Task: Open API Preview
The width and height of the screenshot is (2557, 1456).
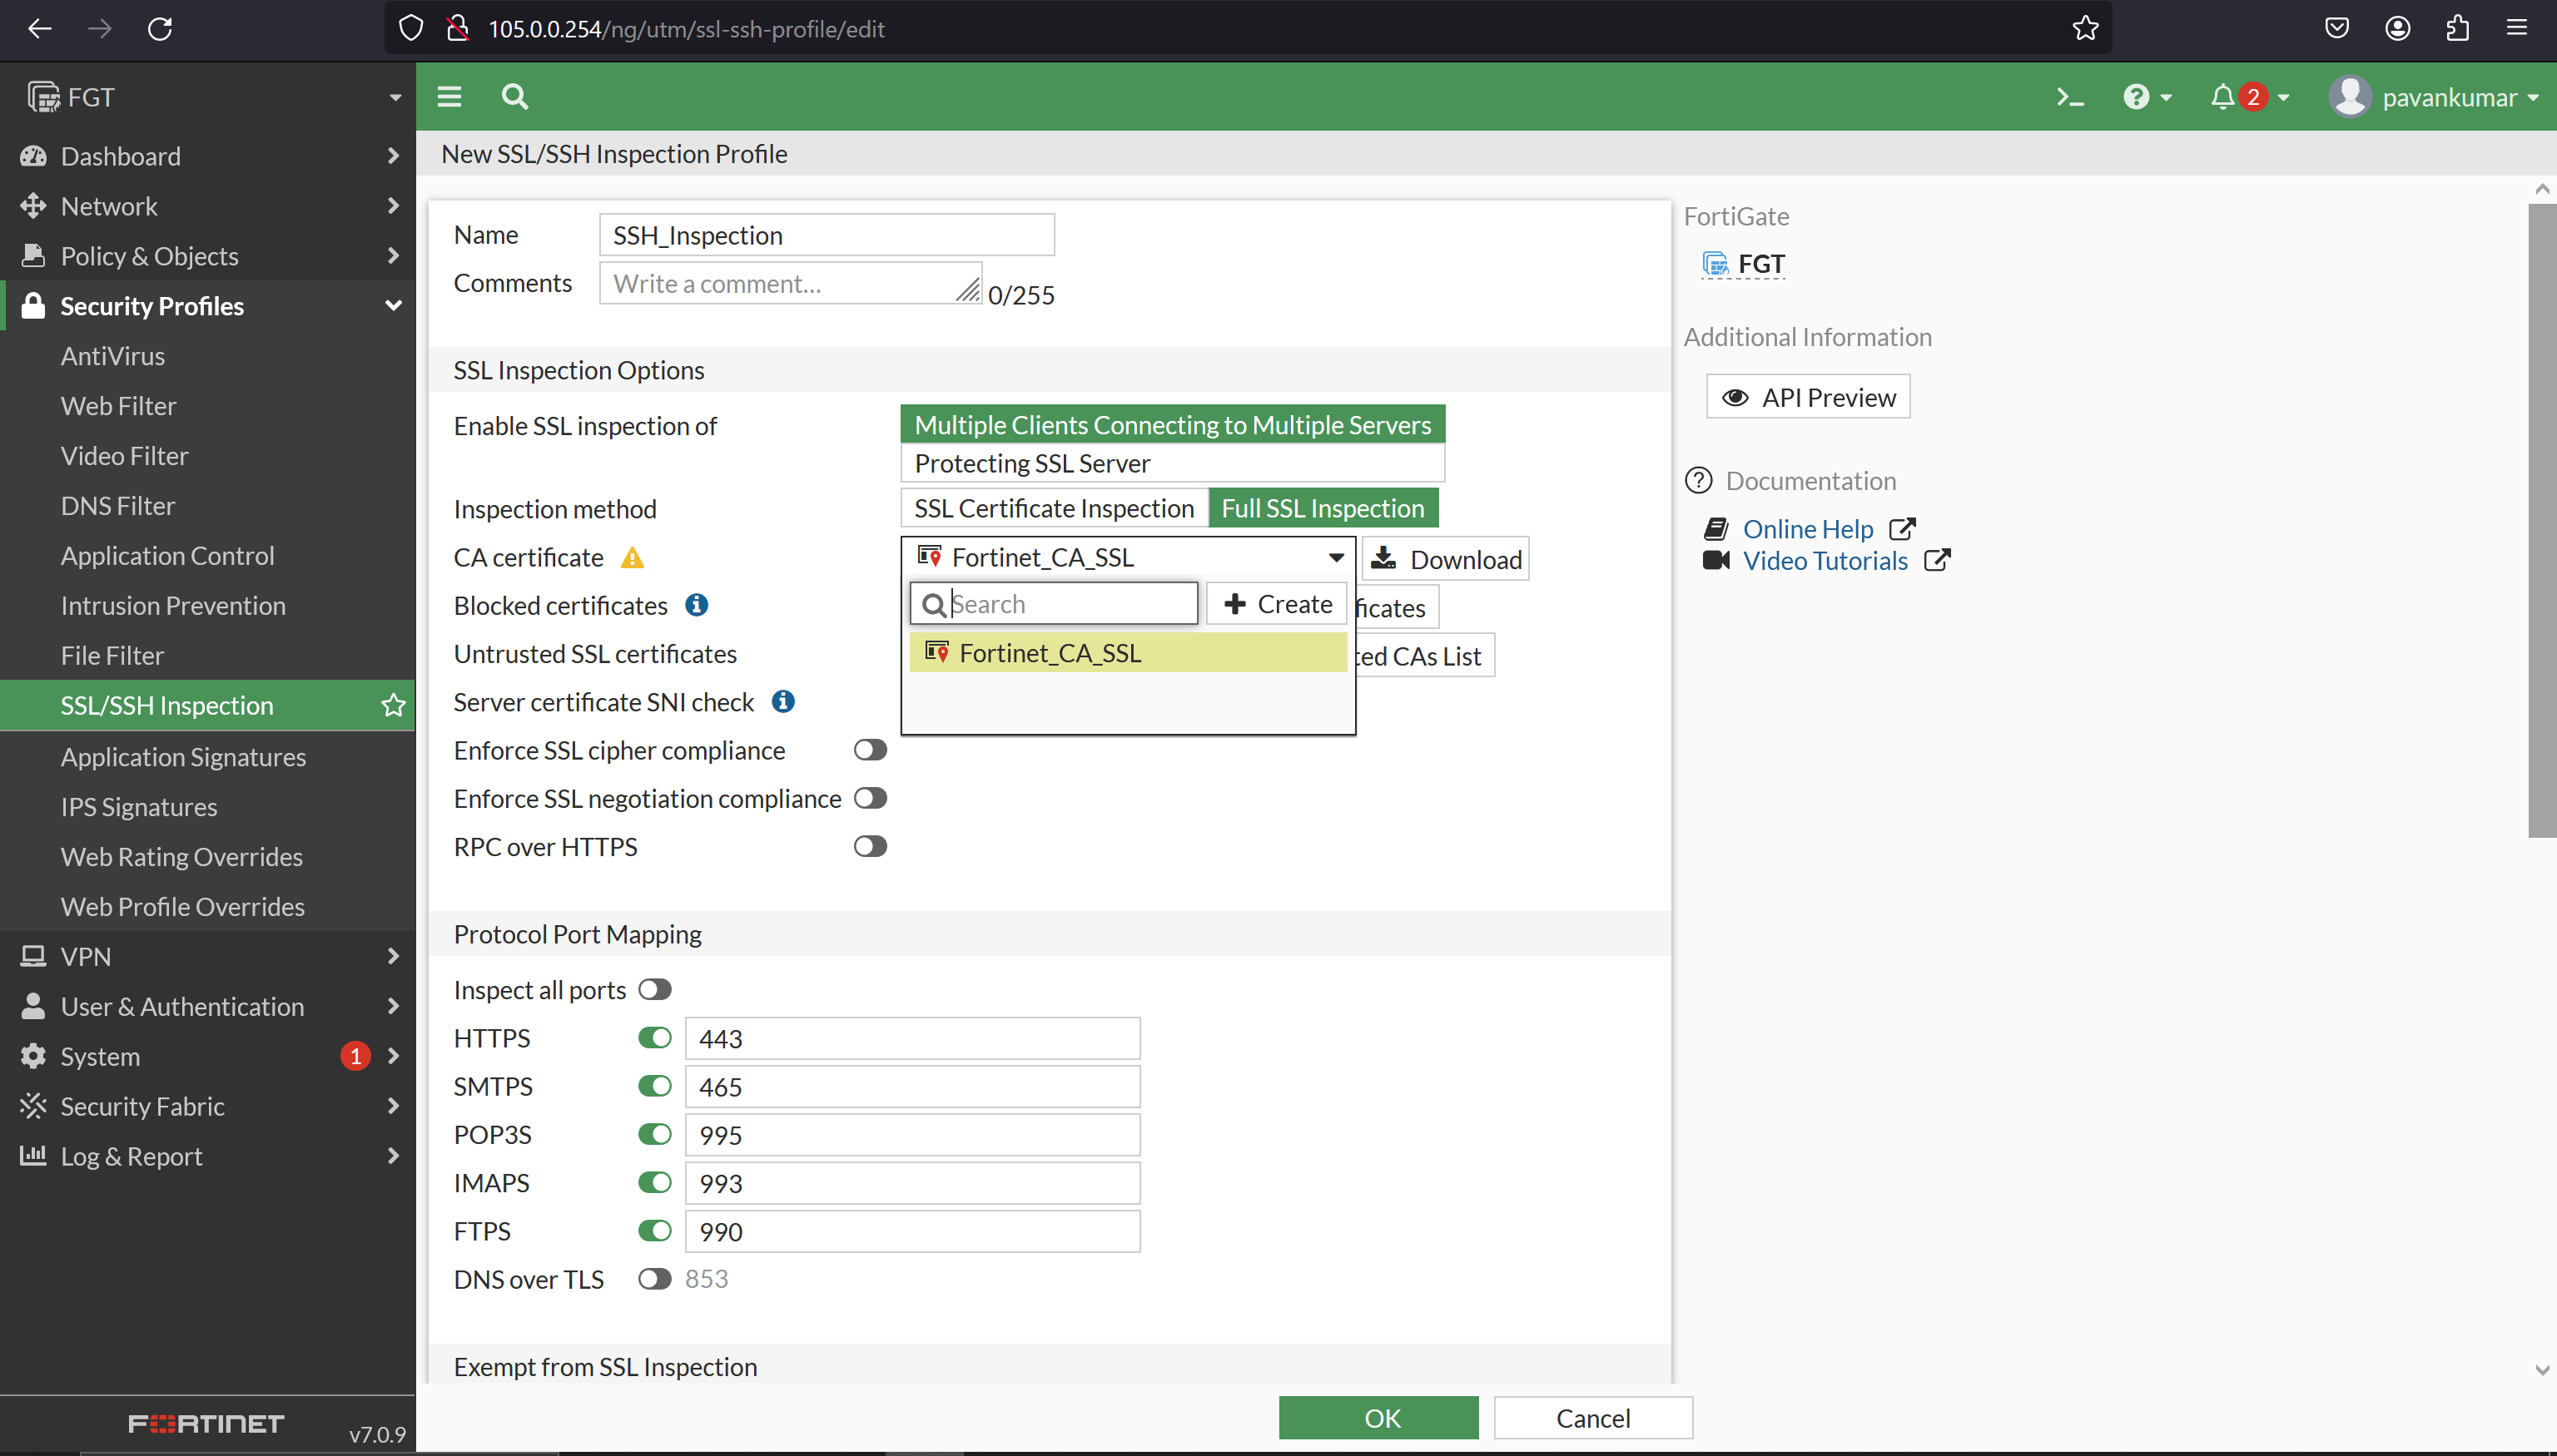Action: pos(1807,396)
